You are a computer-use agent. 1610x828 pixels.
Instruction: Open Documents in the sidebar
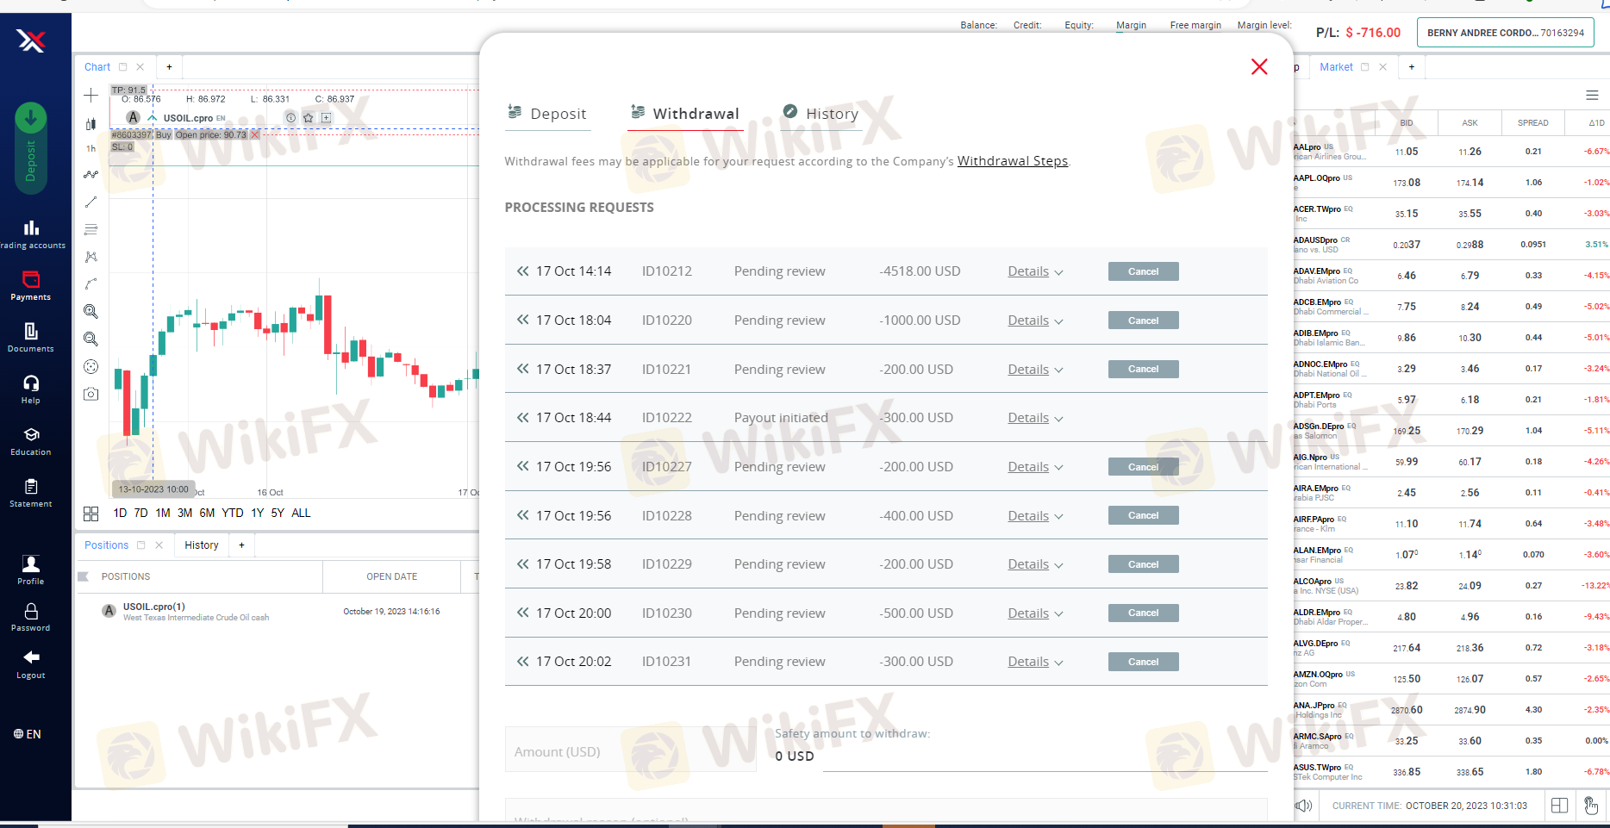[x=31, y=338]
